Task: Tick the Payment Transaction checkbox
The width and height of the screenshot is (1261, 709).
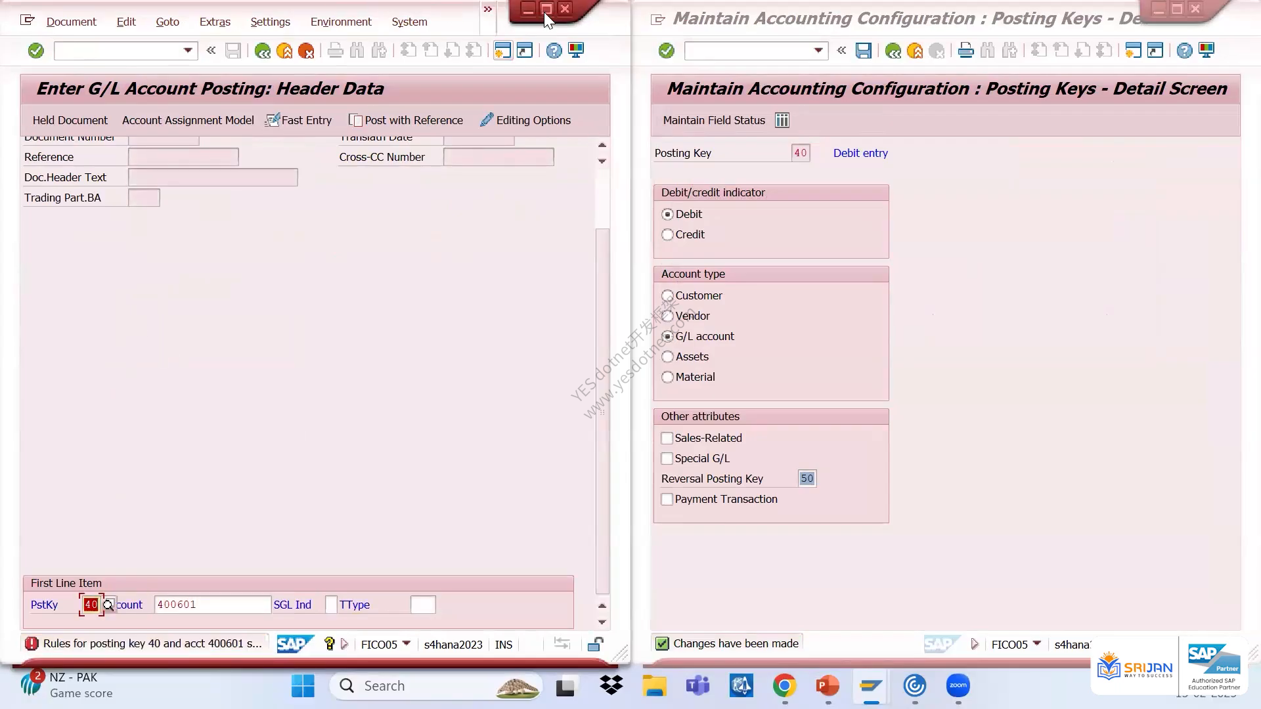Action: 667,499
